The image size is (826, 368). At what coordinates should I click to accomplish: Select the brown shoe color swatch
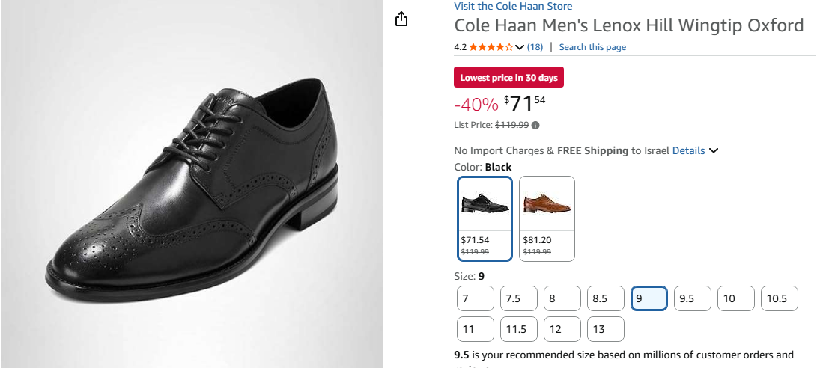(547, 218)
